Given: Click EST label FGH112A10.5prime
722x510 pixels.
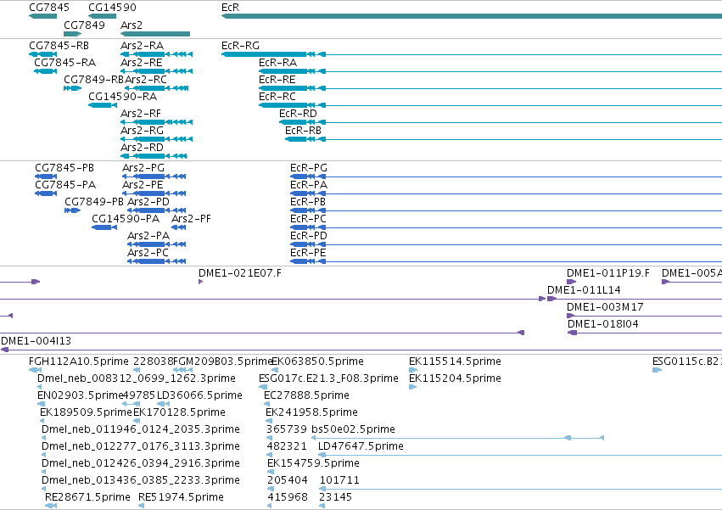Looking at the screenshot, I should tap(79, 361).
